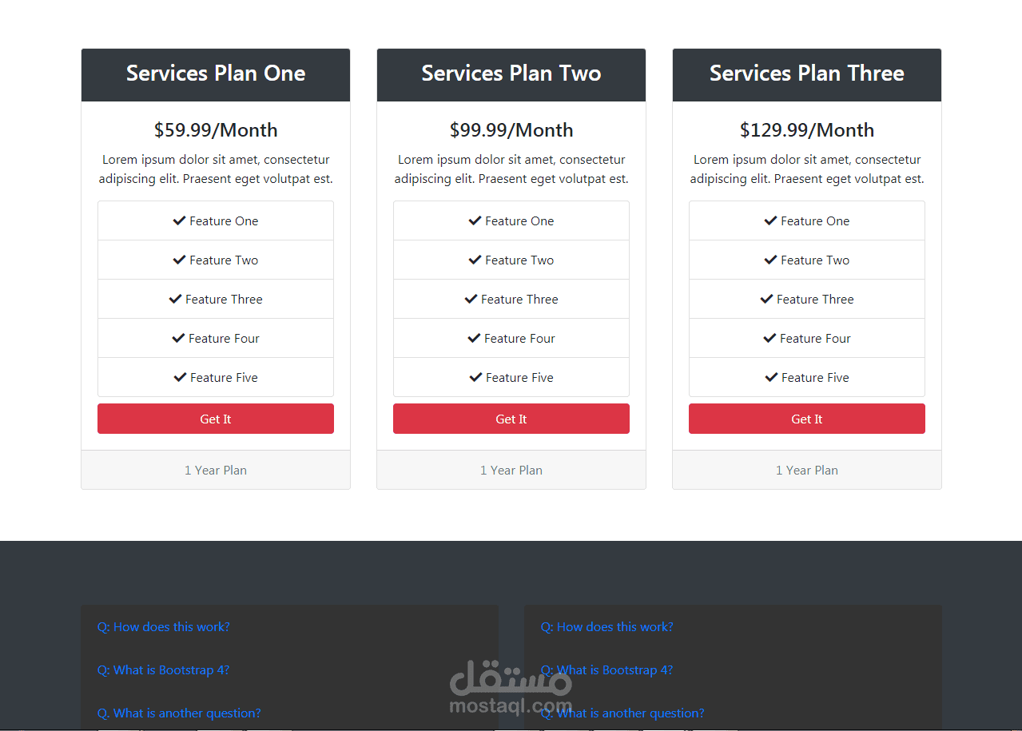This screenshot has width=1022, height=731.
Task: Open right column 'Q: How does this work?' link
Action: [x=607, y=627]
